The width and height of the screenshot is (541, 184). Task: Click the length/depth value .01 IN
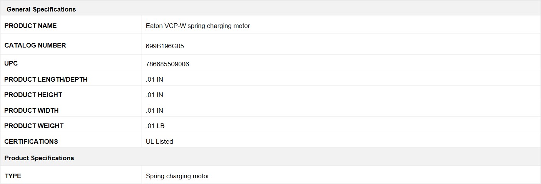[x=154, y=79]
